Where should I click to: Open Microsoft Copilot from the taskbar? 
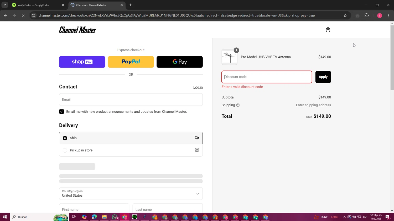[84, 217]
